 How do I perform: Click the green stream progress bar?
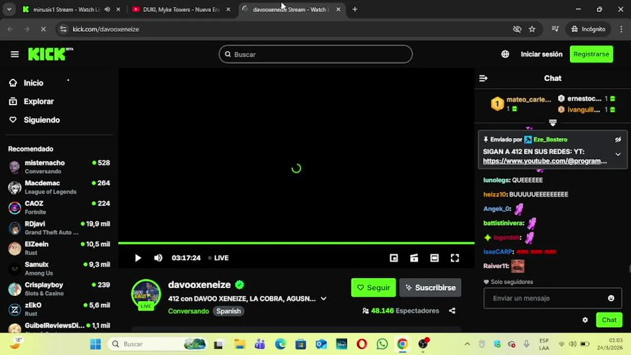[296, 243]
